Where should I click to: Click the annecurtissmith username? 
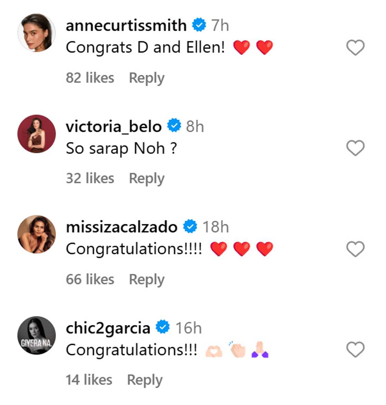point(126,26)
